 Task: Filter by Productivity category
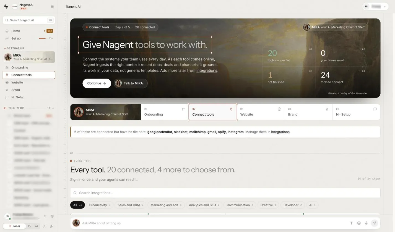(100, 205)
